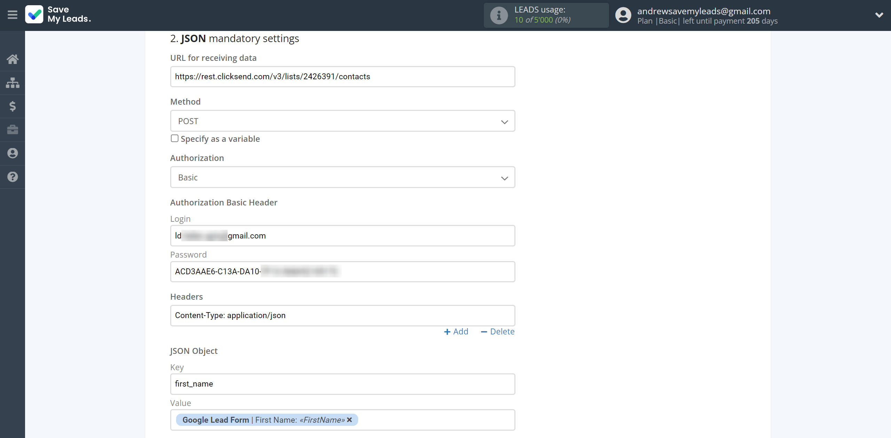891x438 pixels.
Task: Go to the Home dashboard icon
Action: coord(13,59)
